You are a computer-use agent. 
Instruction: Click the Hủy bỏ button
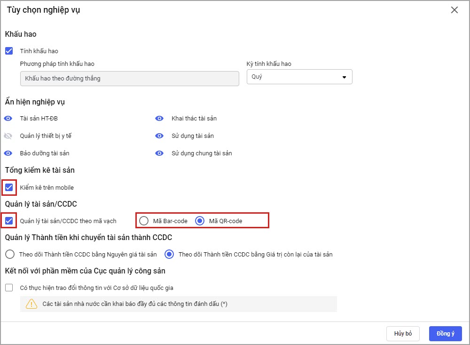coord(403,333)
